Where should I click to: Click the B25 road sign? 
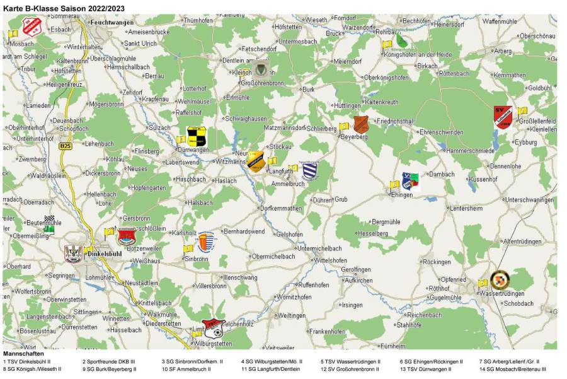64,146
